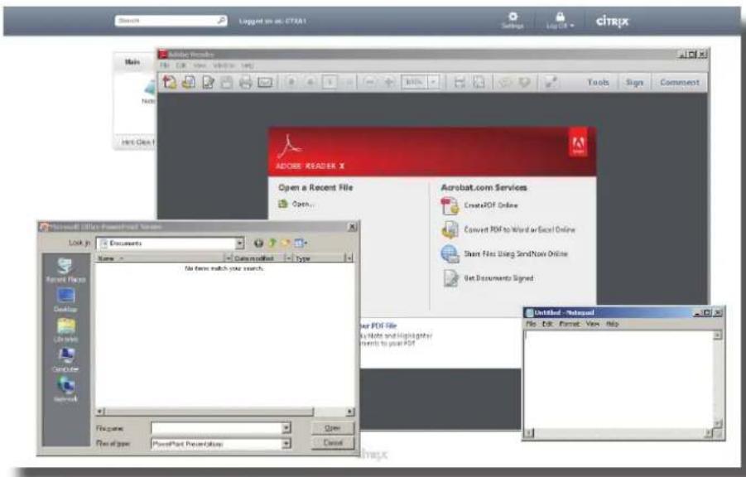Viewport: 746px width, 477px height.
Task: Click the Save disk icon in Adobe Reader toolbar
Action: click(227, 82)
